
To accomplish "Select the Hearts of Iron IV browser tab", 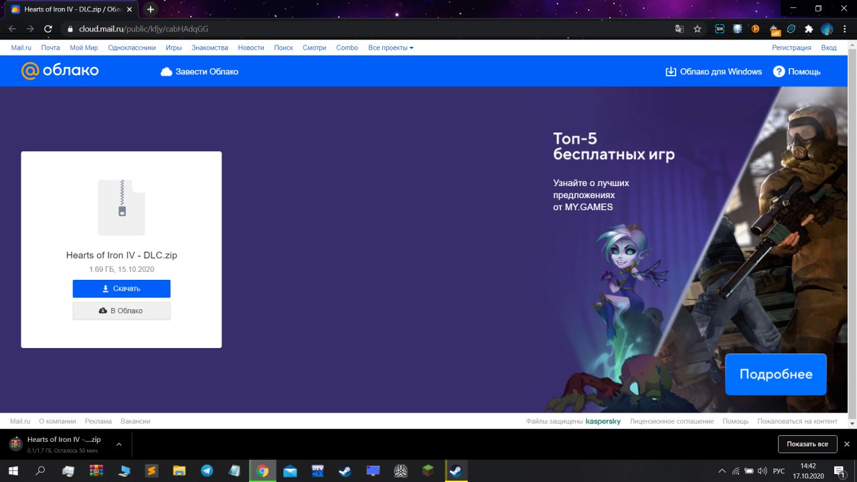I will point(72,9).
